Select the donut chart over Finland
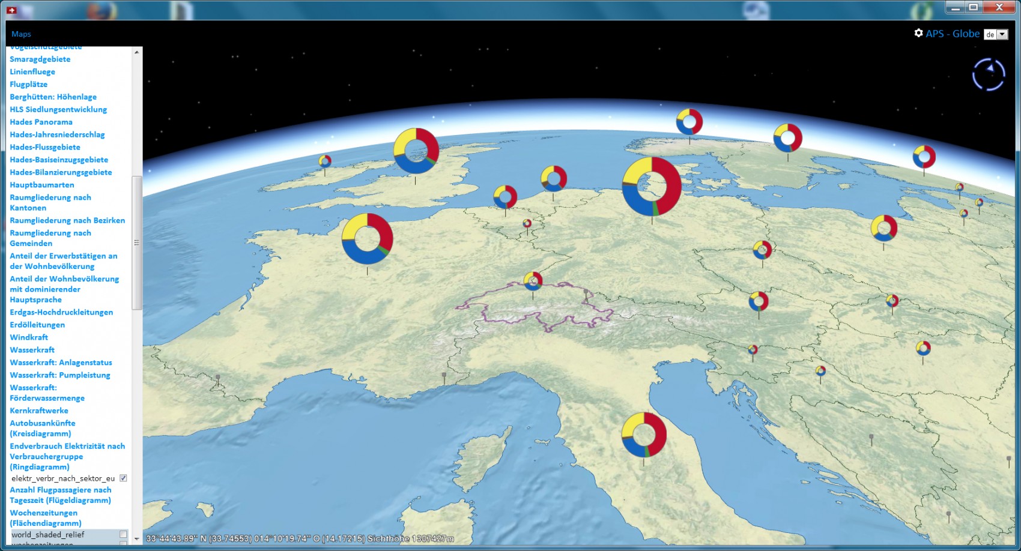Screen dimensions: 1021x551 [924, 157]
